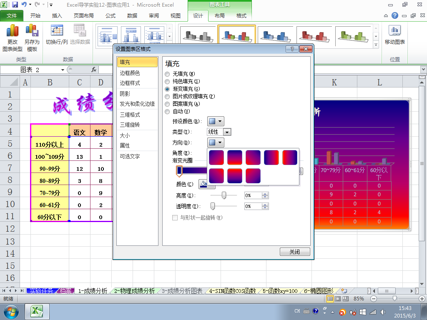Open the 文件 File tab

(x=11, y=16)
